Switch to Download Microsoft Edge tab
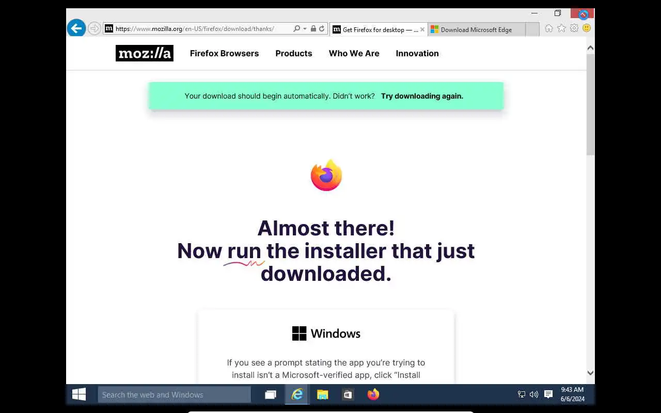Viewport: 661px width, 413px height. [x=476, y=29]
